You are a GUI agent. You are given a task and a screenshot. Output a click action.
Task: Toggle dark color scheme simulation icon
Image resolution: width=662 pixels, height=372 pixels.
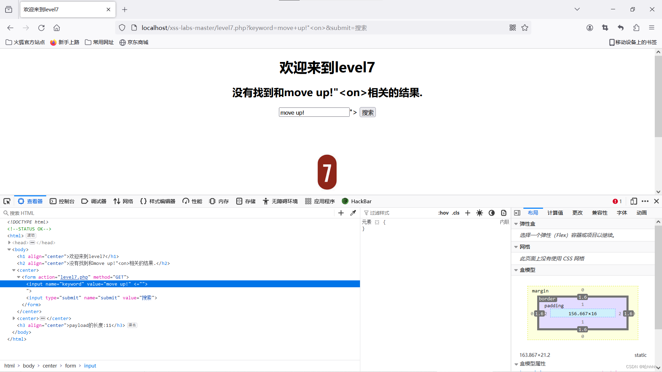pos(492,213)
